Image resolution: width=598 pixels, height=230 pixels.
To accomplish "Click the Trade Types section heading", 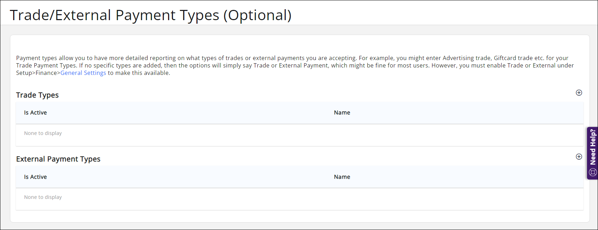I will [37, 95].
